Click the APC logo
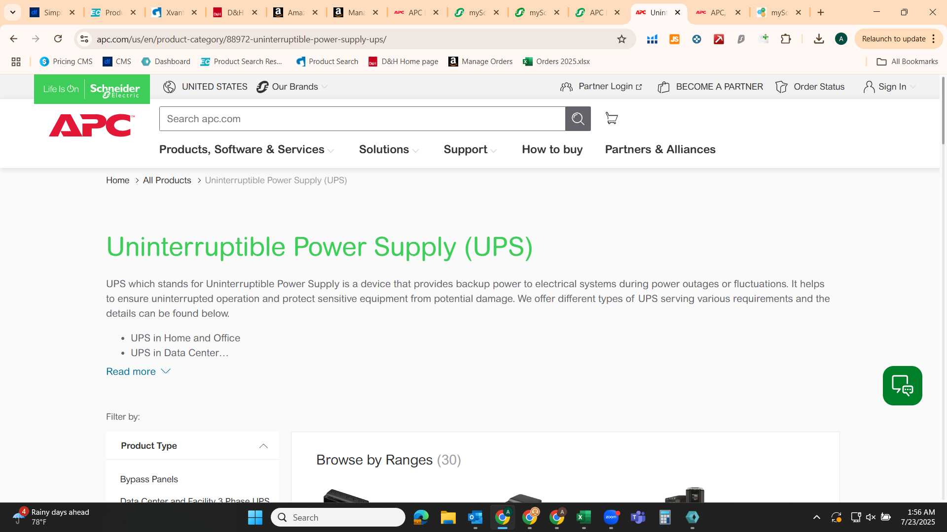 [x=92, y=125]
